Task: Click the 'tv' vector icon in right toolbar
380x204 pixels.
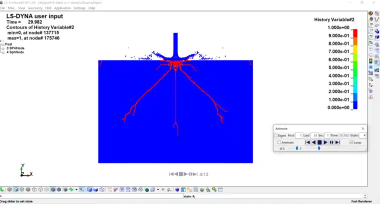Action: click(371, 85)
